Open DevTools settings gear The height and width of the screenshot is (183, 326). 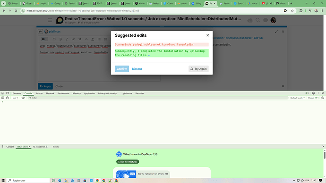coord(313,93)
